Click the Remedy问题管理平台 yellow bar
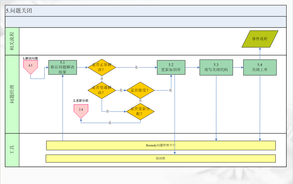Image resolution: width=293 pixels, height=184 pixels. click(161, 145)
